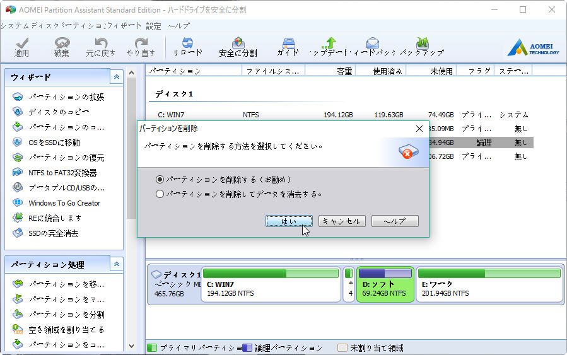The image size is (567, 355).
Task: Click the REに統合します icon
Action: pyautogui.click(x=18, y=218)
